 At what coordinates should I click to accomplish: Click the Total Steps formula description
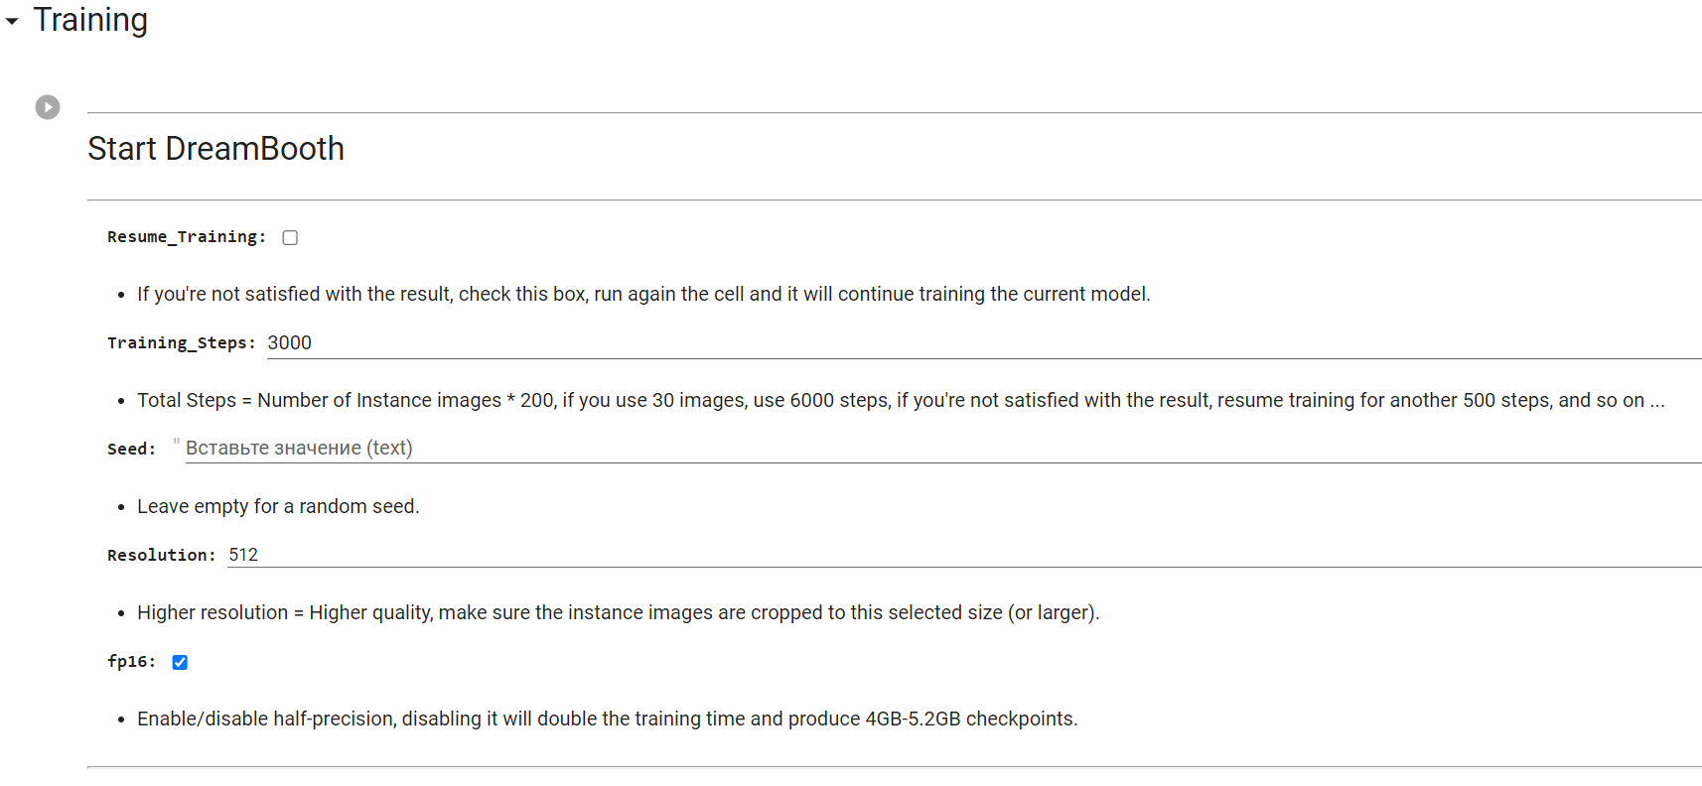pyautogui.click(x=900, y=401)
